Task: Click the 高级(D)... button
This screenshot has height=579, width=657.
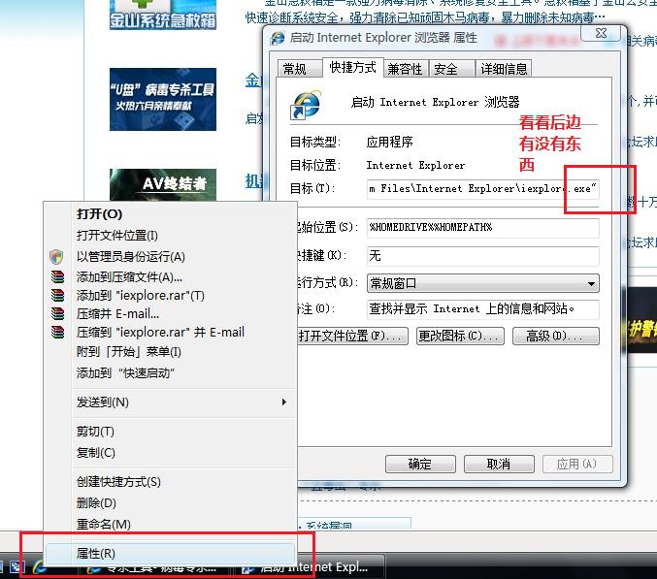Action: tap(556, 336)
